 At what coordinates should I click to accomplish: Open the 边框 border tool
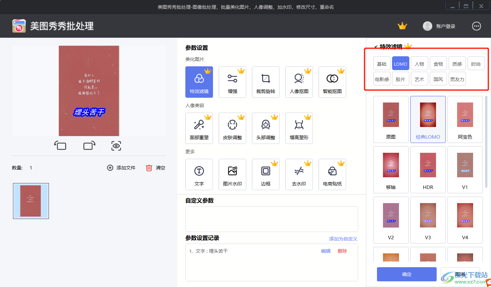pyautogui.click(x=266, y=174)
